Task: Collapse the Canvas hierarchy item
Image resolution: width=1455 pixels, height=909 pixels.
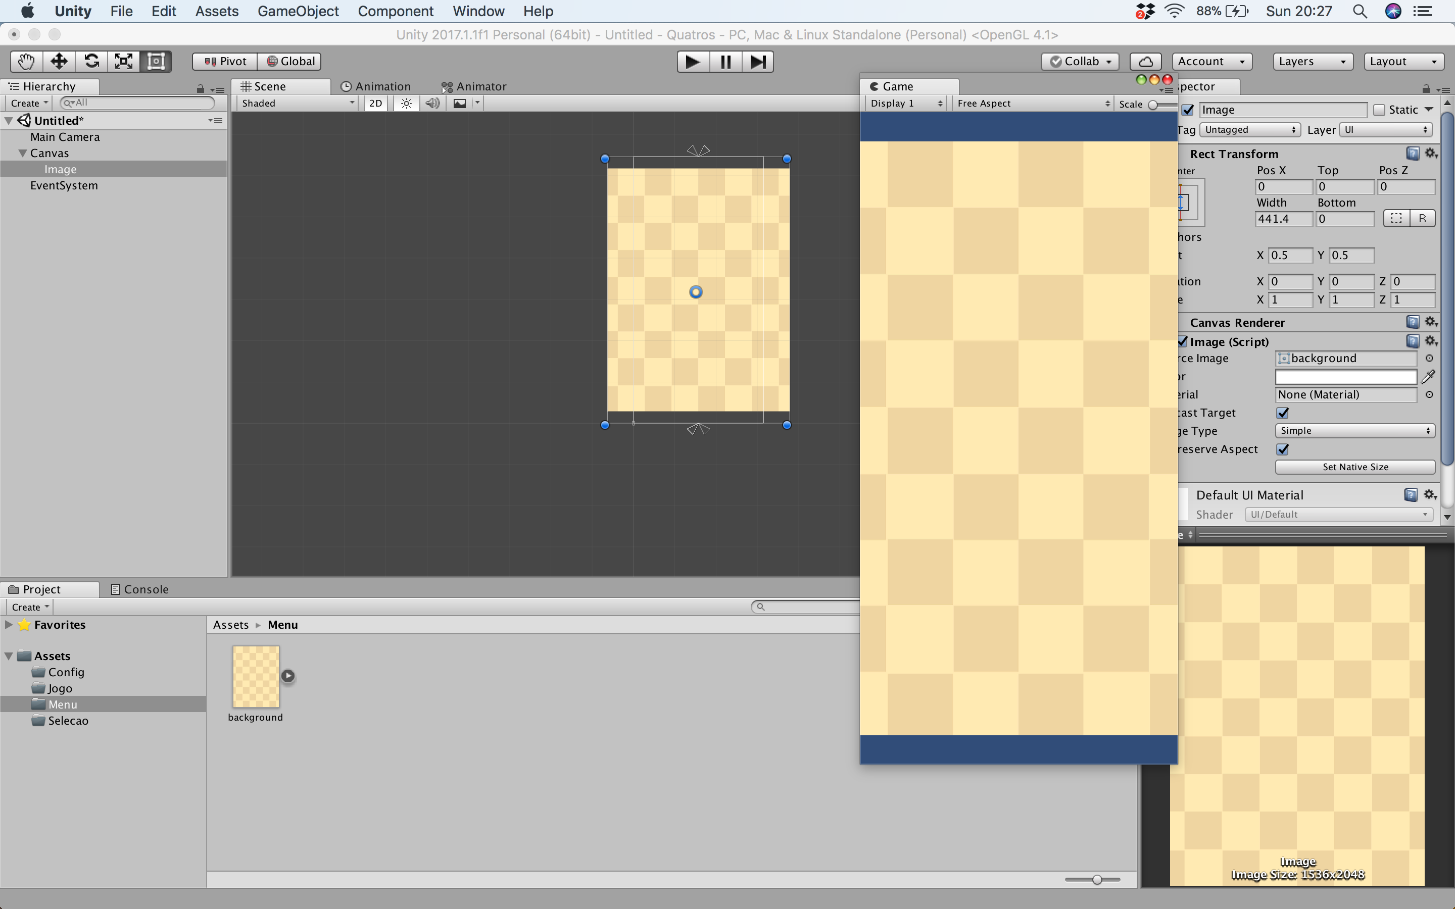Action: [23, 154]
